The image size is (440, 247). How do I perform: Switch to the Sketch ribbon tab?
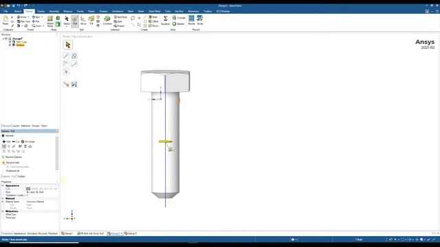click(x=17, y=12)
